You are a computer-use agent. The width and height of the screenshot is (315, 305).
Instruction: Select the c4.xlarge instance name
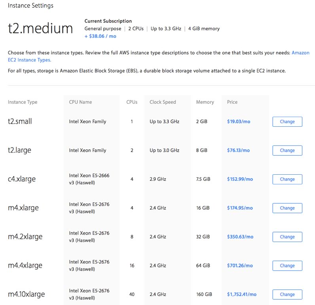click(22, 179)
